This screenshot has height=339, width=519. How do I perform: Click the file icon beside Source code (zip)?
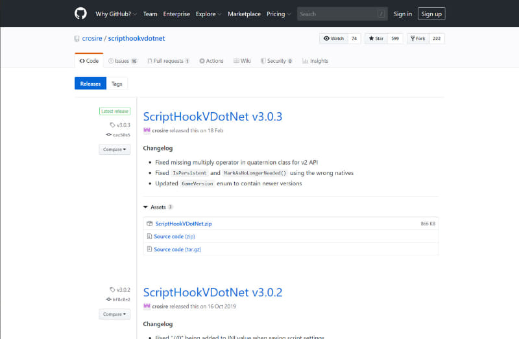click(149, 236)
